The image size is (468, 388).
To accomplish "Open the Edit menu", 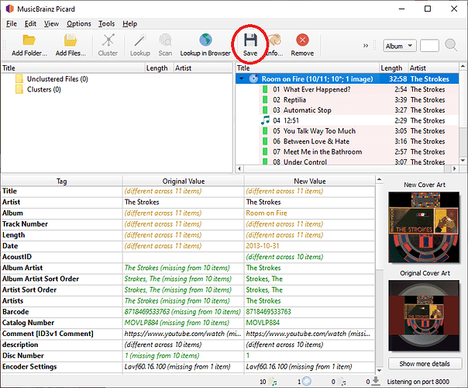I will pyautogui.click(x=30, y=23).
